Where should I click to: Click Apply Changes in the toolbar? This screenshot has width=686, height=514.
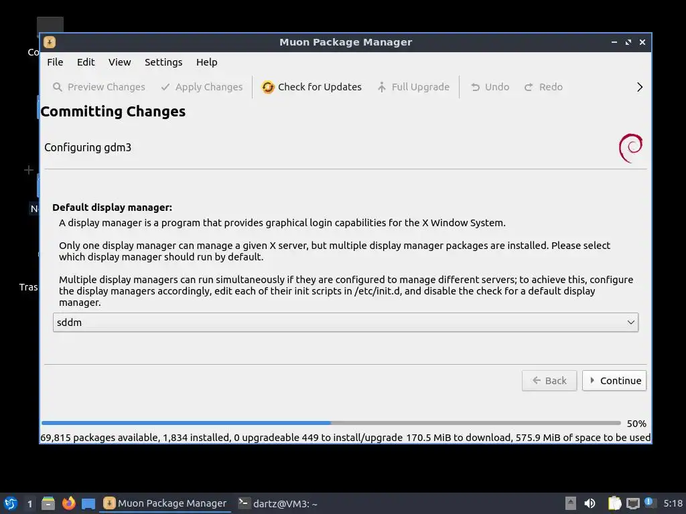202,87
